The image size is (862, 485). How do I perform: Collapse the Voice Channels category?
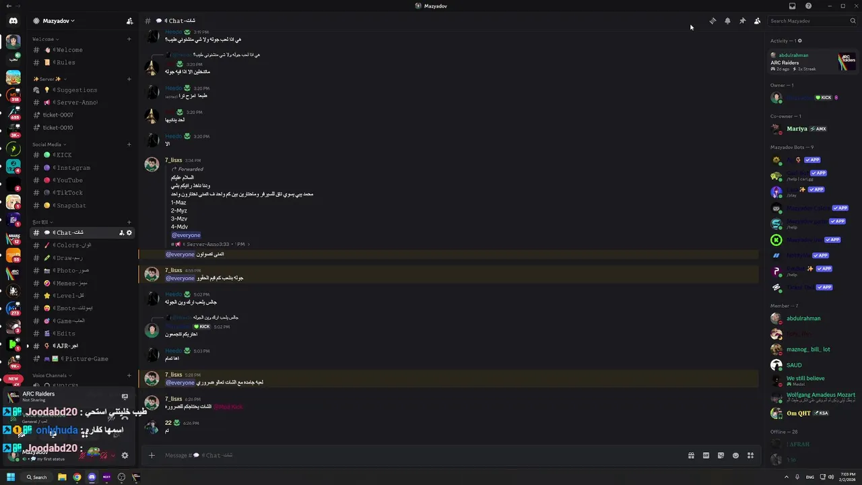pos(53,375)
